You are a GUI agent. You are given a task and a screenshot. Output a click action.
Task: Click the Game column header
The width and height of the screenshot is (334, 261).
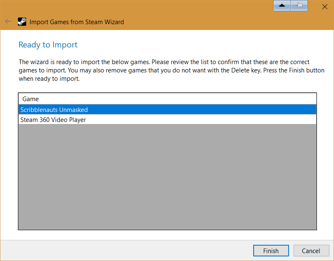(167, 99)
